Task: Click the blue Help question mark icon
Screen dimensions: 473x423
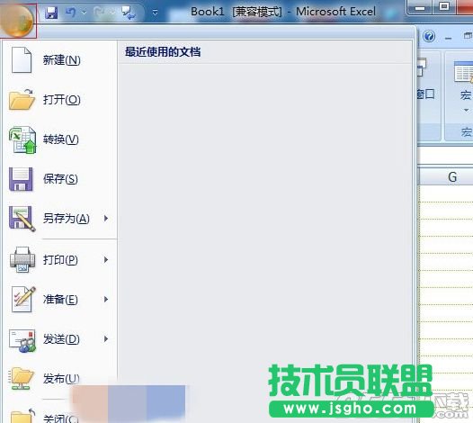Action: coord(429,37)
